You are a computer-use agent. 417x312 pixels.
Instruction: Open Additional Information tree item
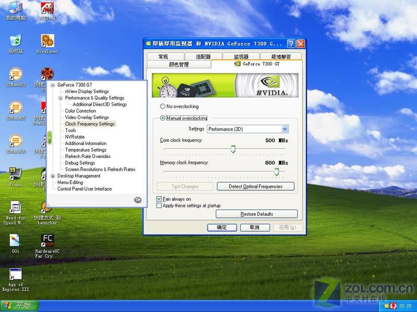click(85, 144)
